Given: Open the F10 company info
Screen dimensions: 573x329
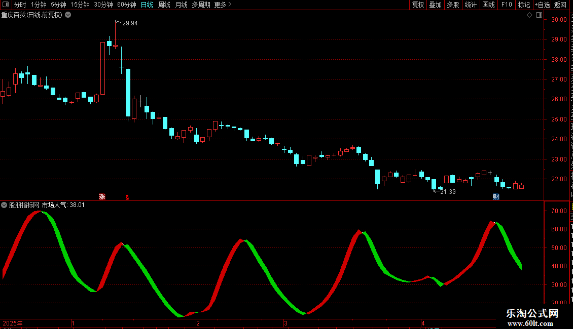Looking at the screenshot, I should (x=507, y=5).
